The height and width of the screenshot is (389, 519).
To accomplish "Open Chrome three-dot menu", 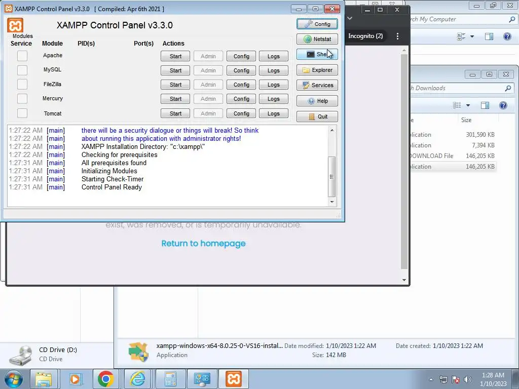I will click(x=397, y=36).
